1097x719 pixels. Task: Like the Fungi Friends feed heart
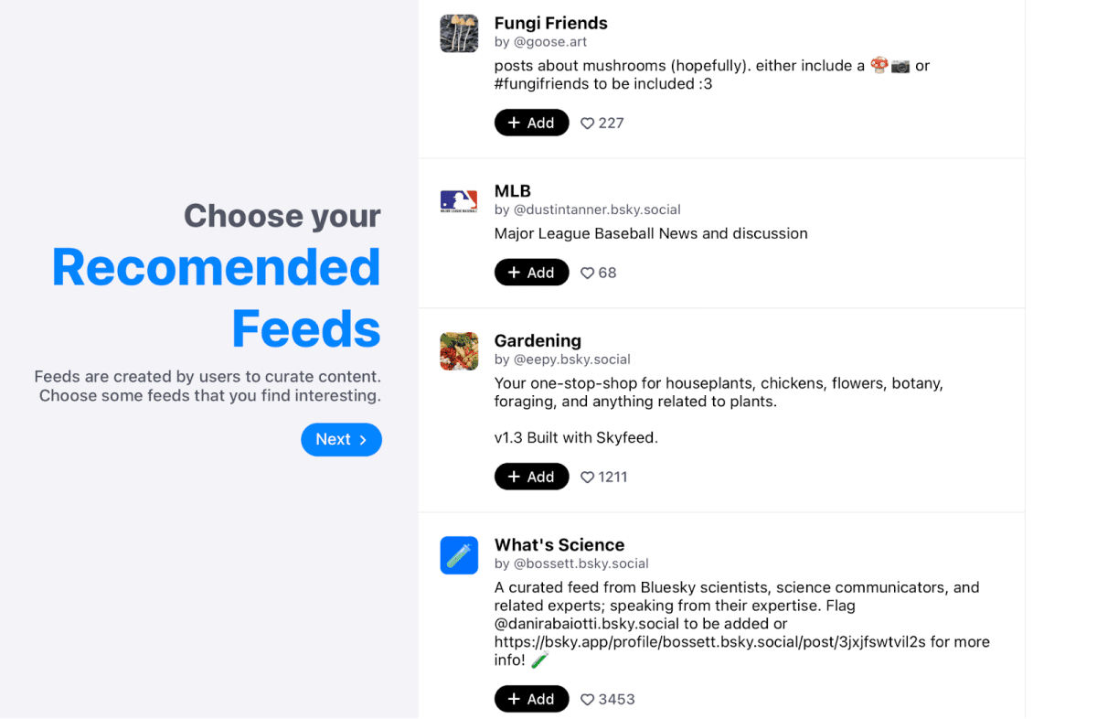point(587,123)
